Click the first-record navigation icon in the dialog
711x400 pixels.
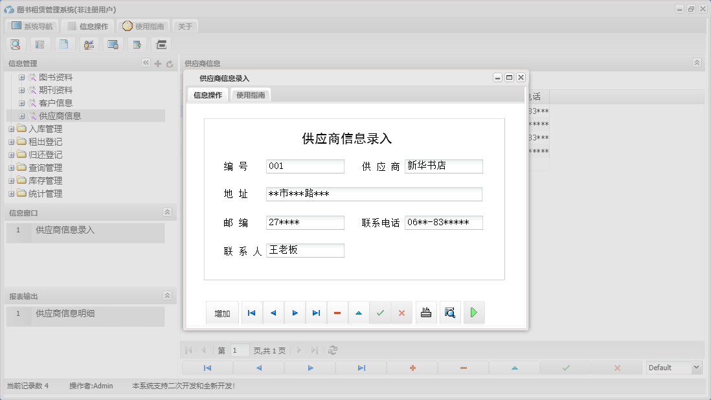tap(251, 312)
